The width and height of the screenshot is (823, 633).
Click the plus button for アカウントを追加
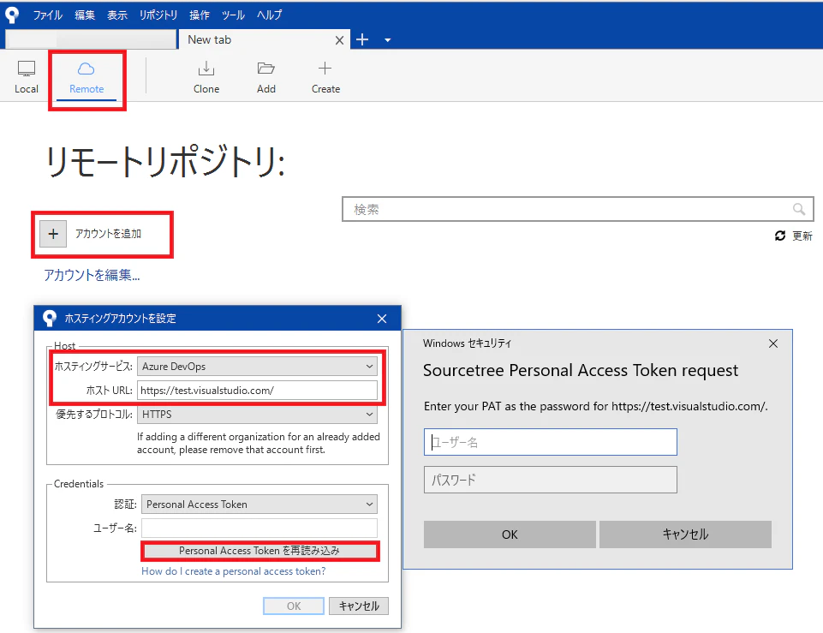(x=53, y=234)
